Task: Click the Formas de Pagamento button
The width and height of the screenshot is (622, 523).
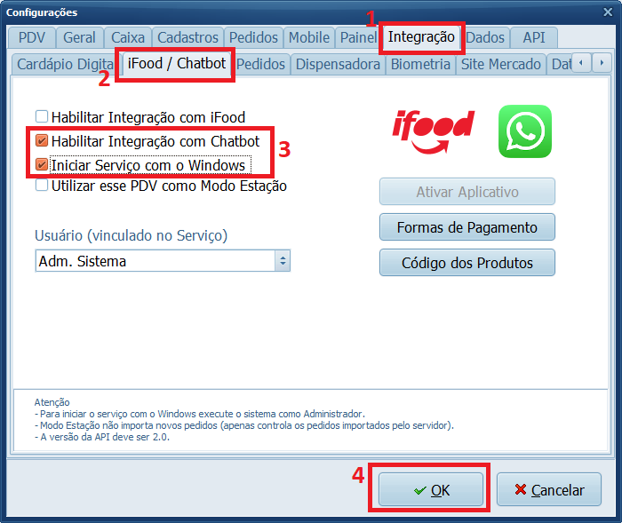Action: coord(466,227)
